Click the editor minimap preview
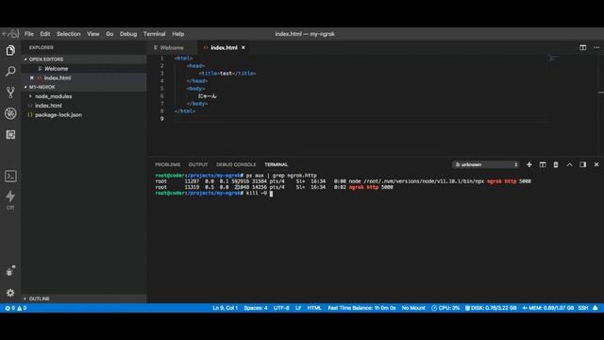Image resolution: width=604 pixels, height=340 pixels. 554,59
